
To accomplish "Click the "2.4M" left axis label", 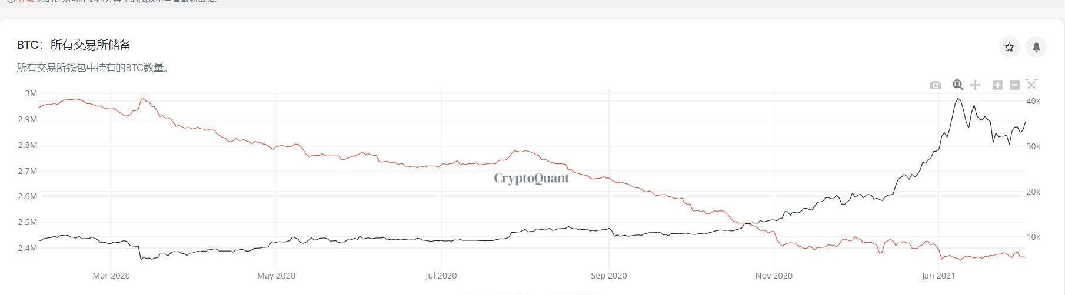I will pos(27,248).
